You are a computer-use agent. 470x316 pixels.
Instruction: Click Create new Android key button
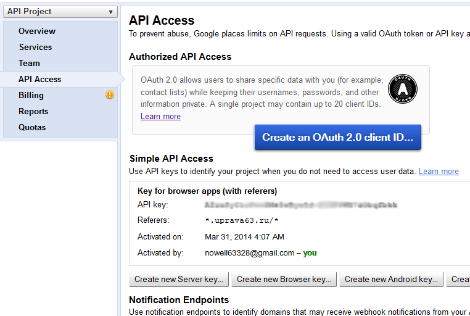(391, 280)
